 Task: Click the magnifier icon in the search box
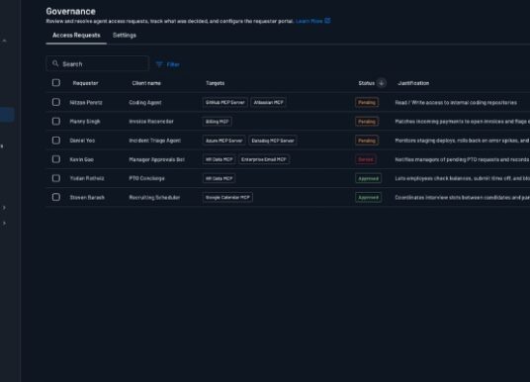pos(55,63)
